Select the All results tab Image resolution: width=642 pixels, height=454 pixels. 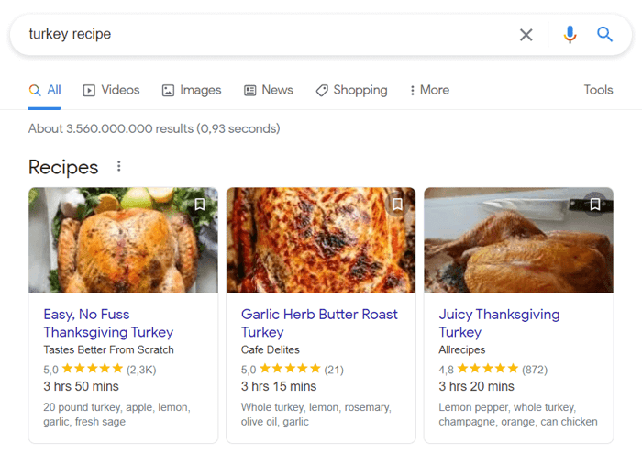[x=45, y=90]
